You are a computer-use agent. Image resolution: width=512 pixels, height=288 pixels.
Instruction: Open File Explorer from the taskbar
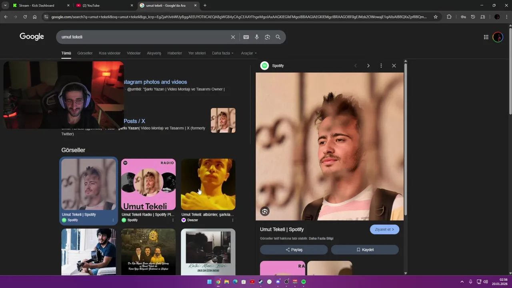pyautogui.click(x=226, y=282)
